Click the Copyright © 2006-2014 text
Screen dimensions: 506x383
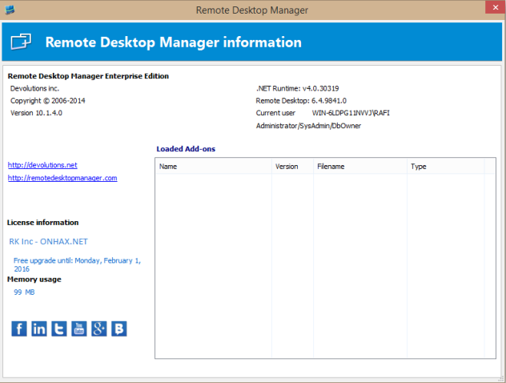coord(48,101)
